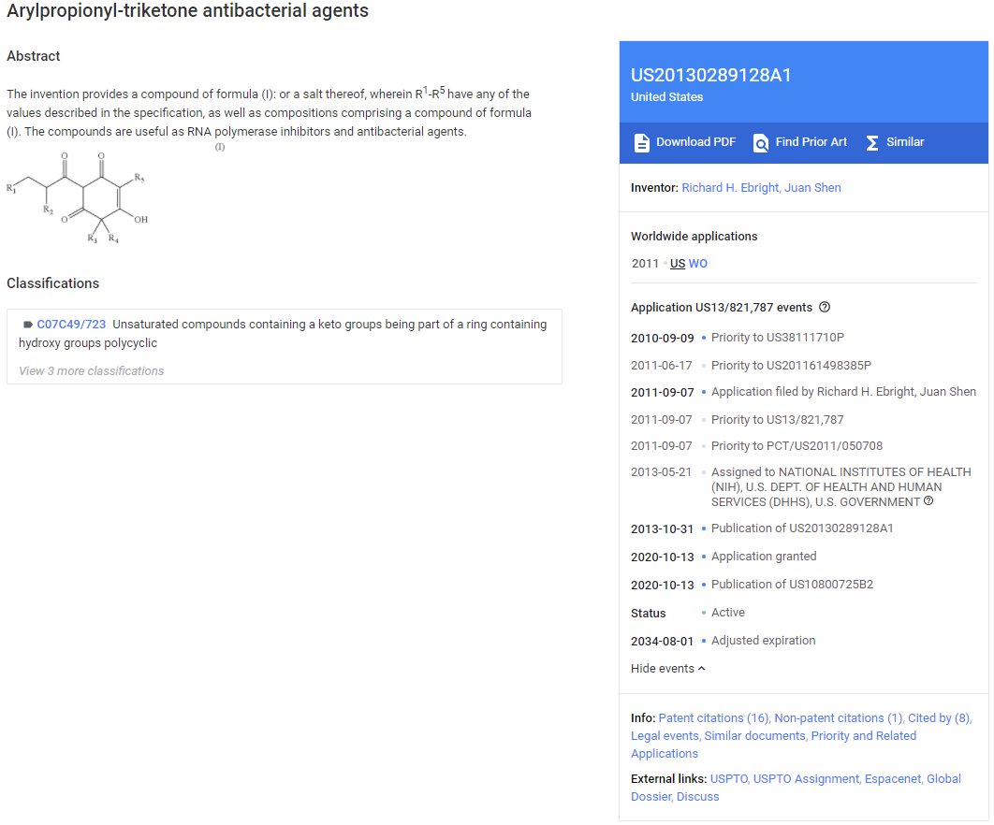Click 'Adjusted expiration' label
Screen dimensions: 994x825
tap(763, 641)
